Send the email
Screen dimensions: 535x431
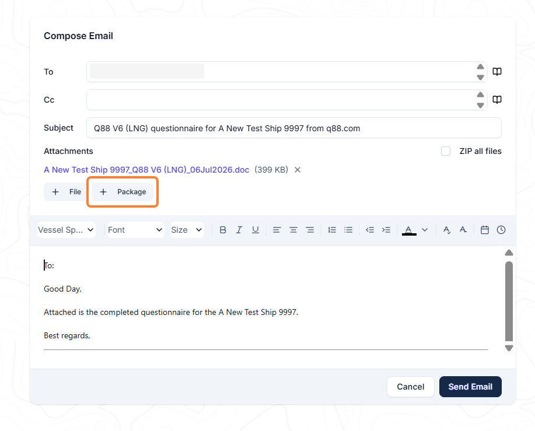(470, 387)
